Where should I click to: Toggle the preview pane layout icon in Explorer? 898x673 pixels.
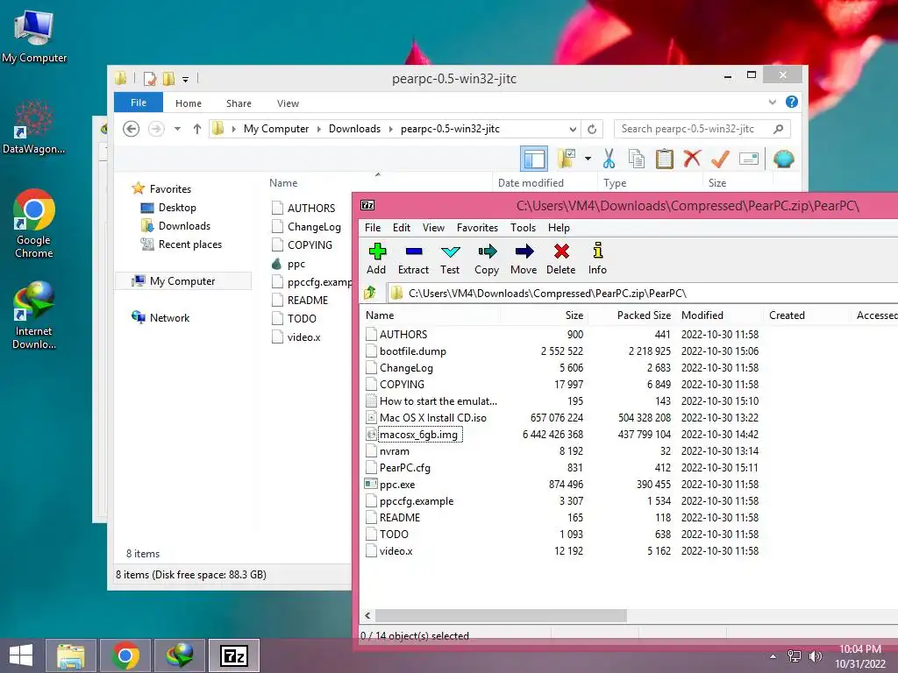(534, 159)
